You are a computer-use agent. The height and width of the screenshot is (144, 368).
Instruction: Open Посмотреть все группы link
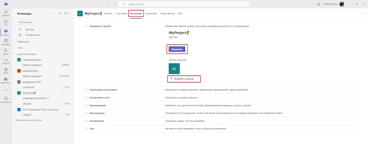click(28, 120)
